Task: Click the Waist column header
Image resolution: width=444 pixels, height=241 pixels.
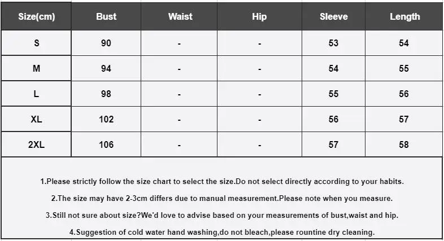Action: (x=179, y=16)
